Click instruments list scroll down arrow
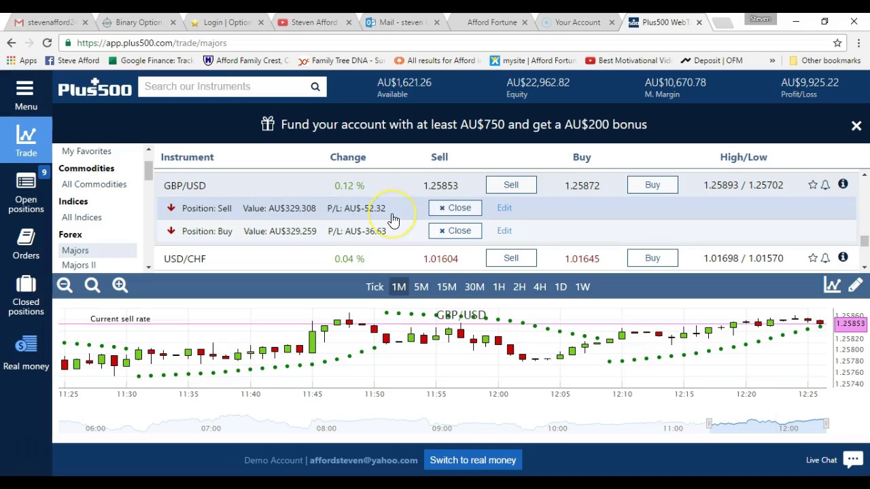 click(x=864, y=266)
